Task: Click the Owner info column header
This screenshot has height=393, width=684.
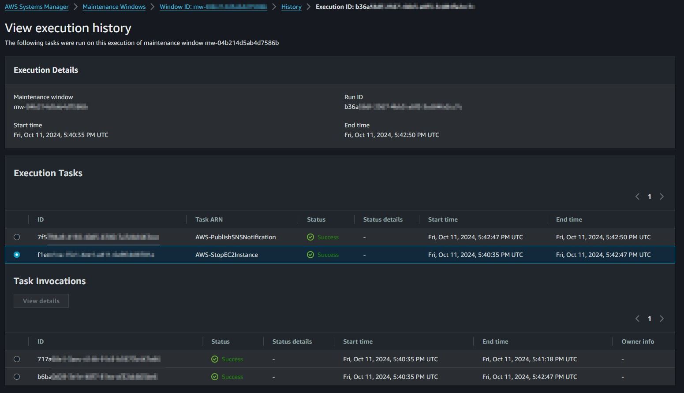Action: (x=638, y=341)
